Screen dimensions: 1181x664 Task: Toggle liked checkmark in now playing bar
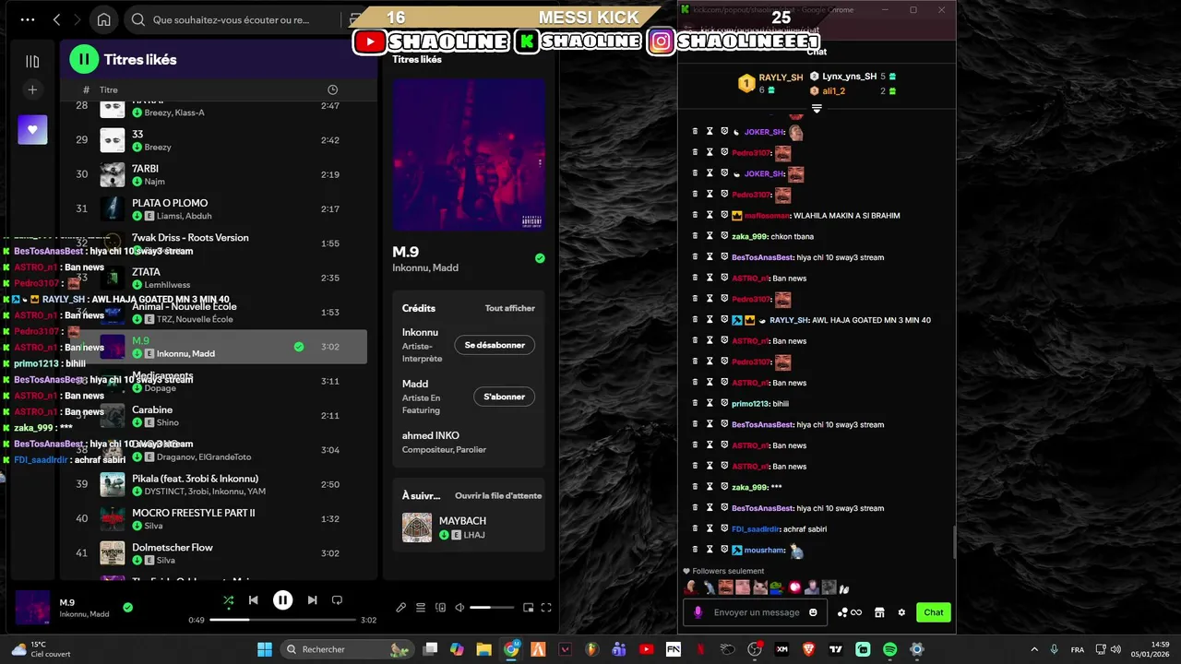click(128, 607)
